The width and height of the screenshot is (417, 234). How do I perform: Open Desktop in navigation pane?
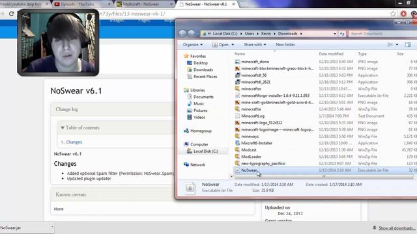tap(201, 63)
